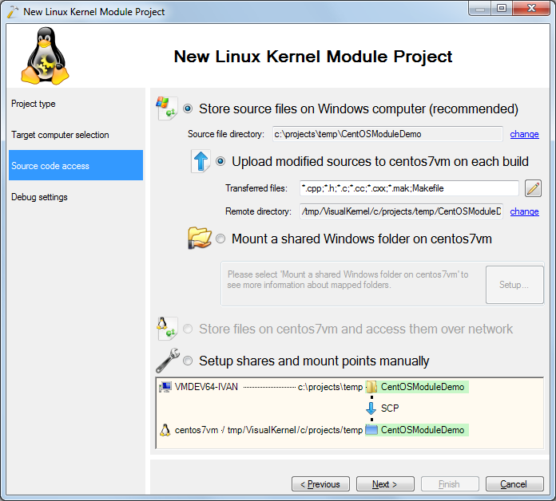The image size is (556, 501).
Task: Click the top highlighted CentOSModuleDemo label
Action: click(423, 387)
